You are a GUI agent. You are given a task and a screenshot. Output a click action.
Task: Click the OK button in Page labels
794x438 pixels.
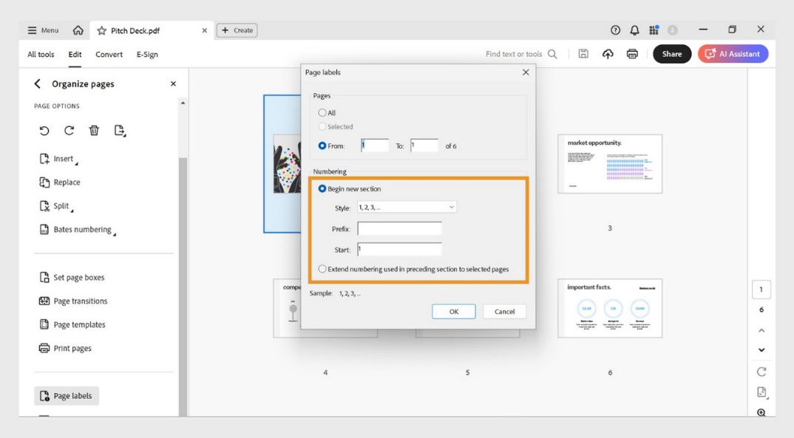click(x=453, y=311)
